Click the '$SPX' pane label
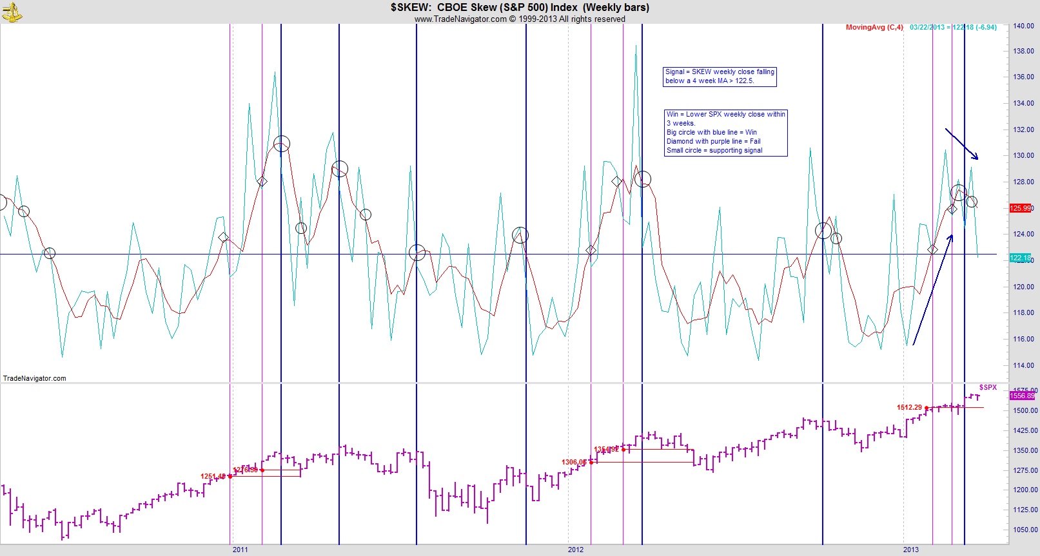 pos(988,387)
